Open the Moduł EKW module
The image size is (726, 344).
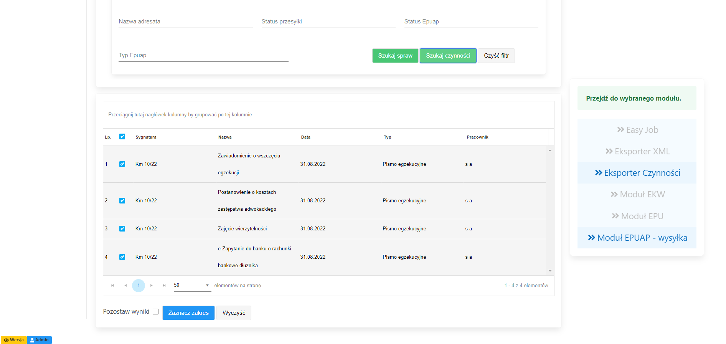click(637, 194)
